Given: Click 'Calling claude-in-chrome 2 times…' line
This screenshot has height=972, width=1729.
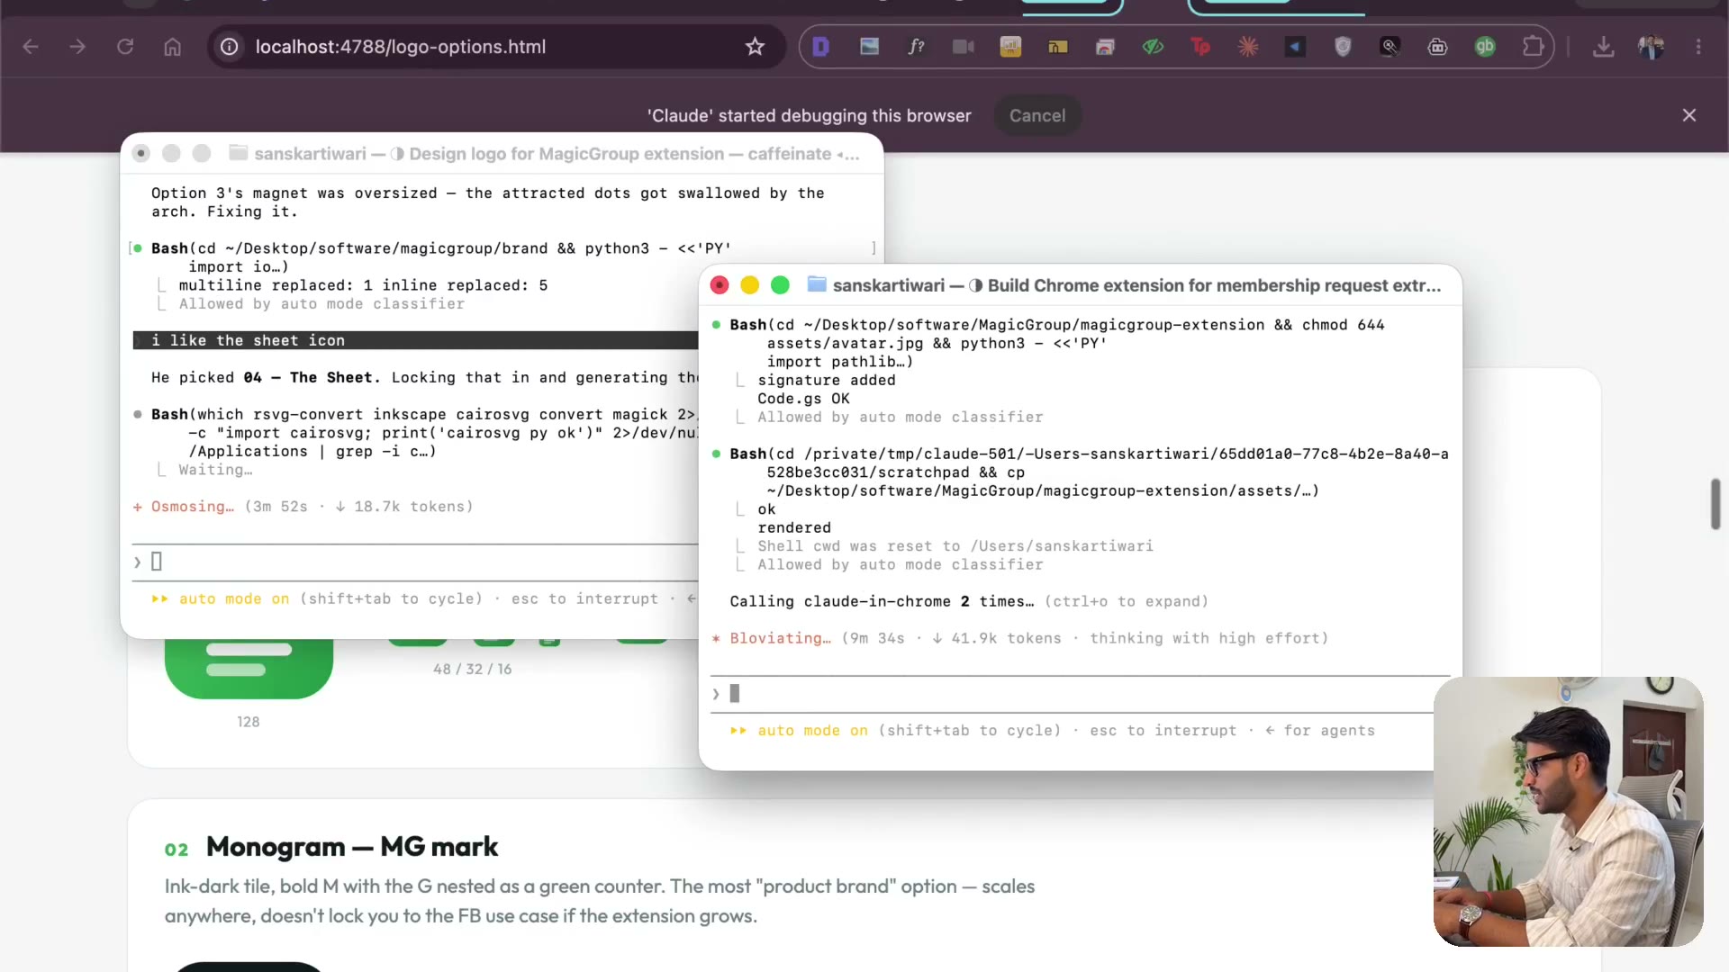Looking at the screenshot, I should tap(882, 601).
